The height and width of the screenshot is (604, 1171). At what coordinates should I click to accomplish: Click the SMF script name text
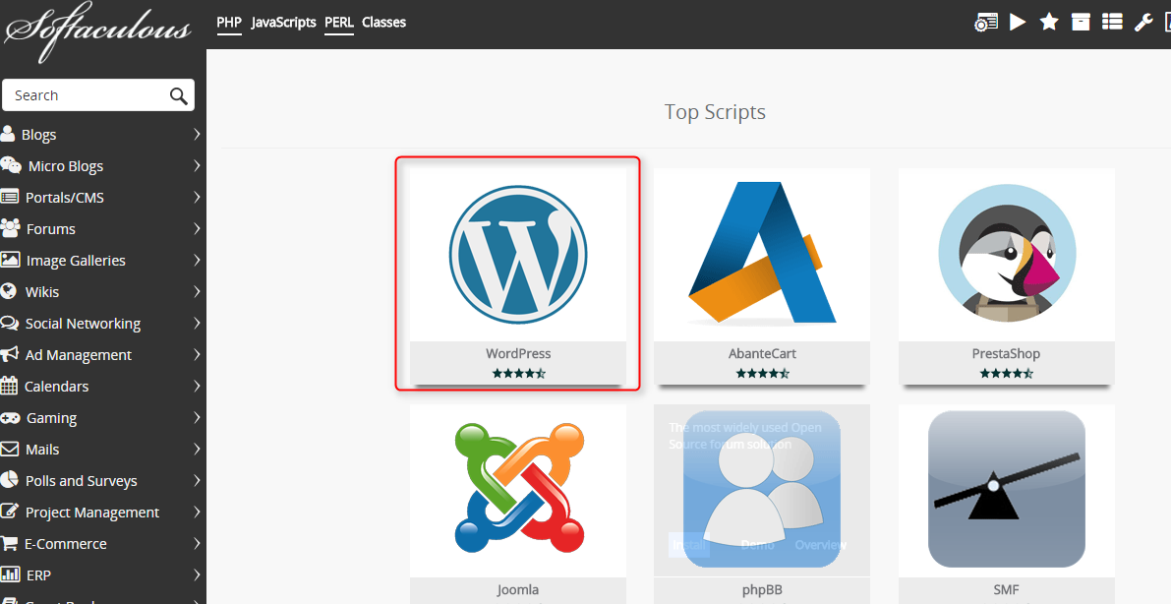click(1006, 590)
